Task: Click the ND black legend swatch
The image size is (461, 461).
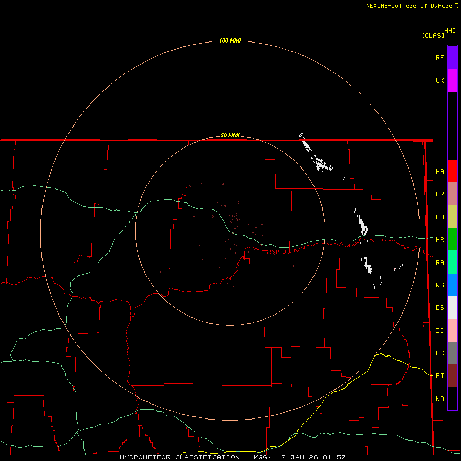Action: [452, 399]
